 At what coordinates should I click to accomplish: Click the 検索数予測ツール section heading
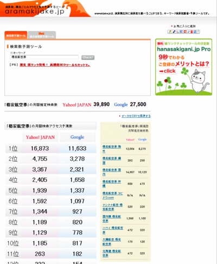tap(26, 47)
